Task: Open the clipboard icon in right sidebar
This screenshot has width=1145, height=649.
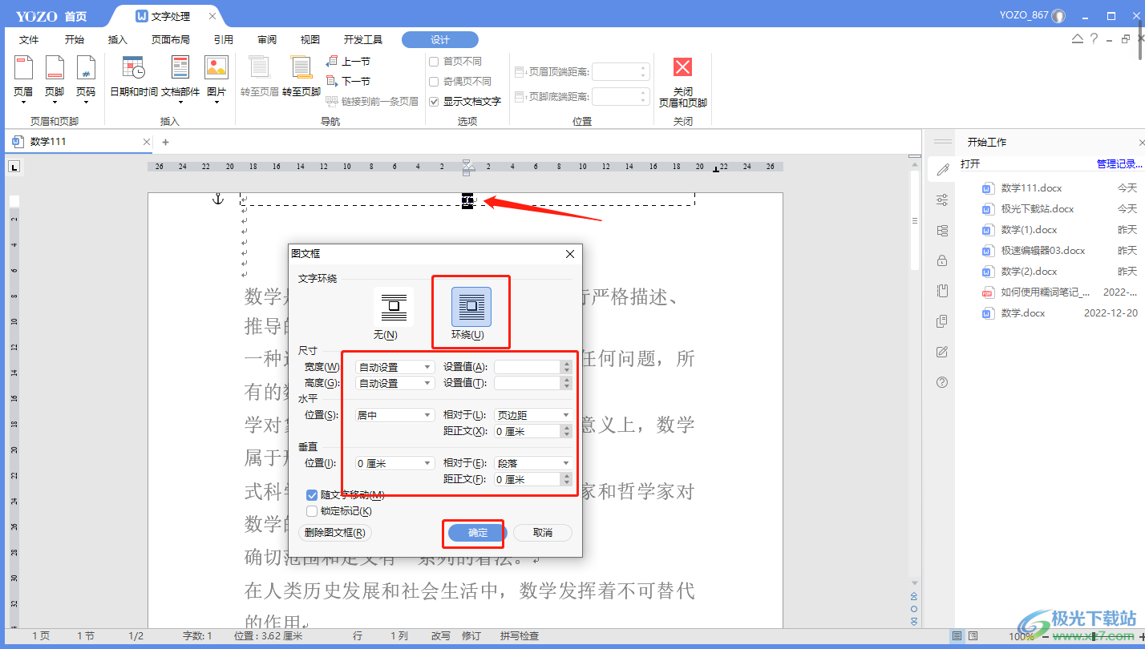Action: click(942, 291)
